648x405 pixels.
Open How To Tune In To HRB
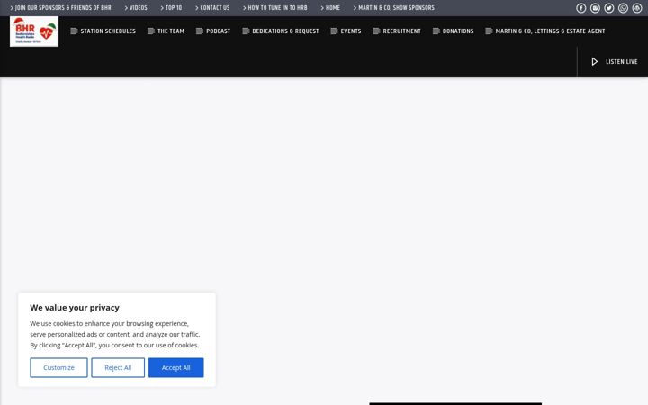275,8
